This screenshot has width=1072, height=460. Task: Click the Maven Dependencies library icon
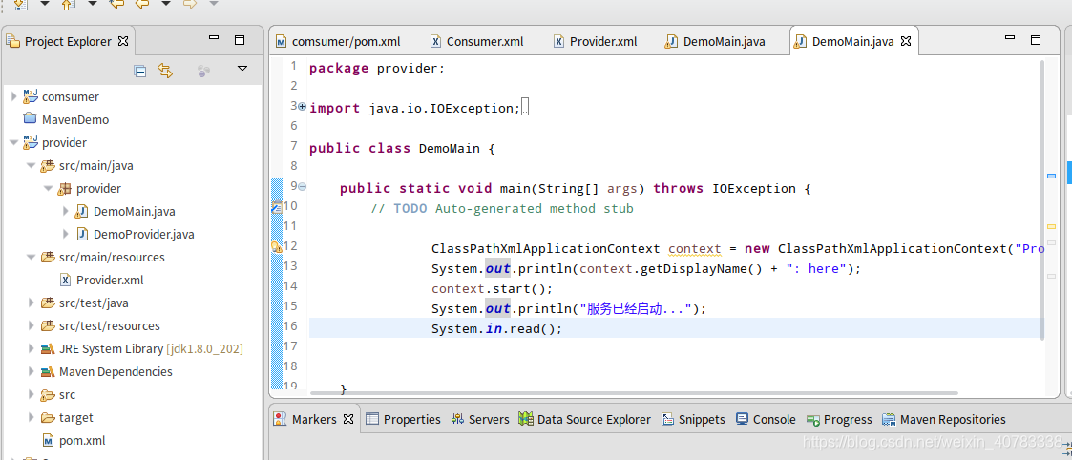[47, 372]
